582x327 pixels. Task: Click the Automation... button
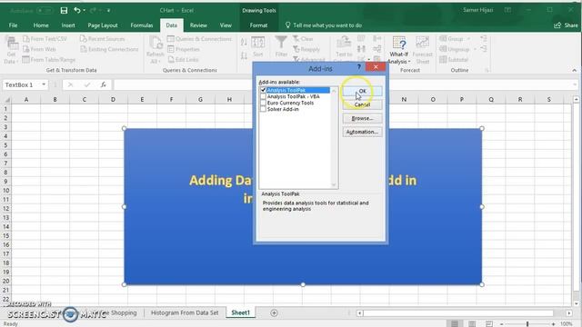point(362,132)
